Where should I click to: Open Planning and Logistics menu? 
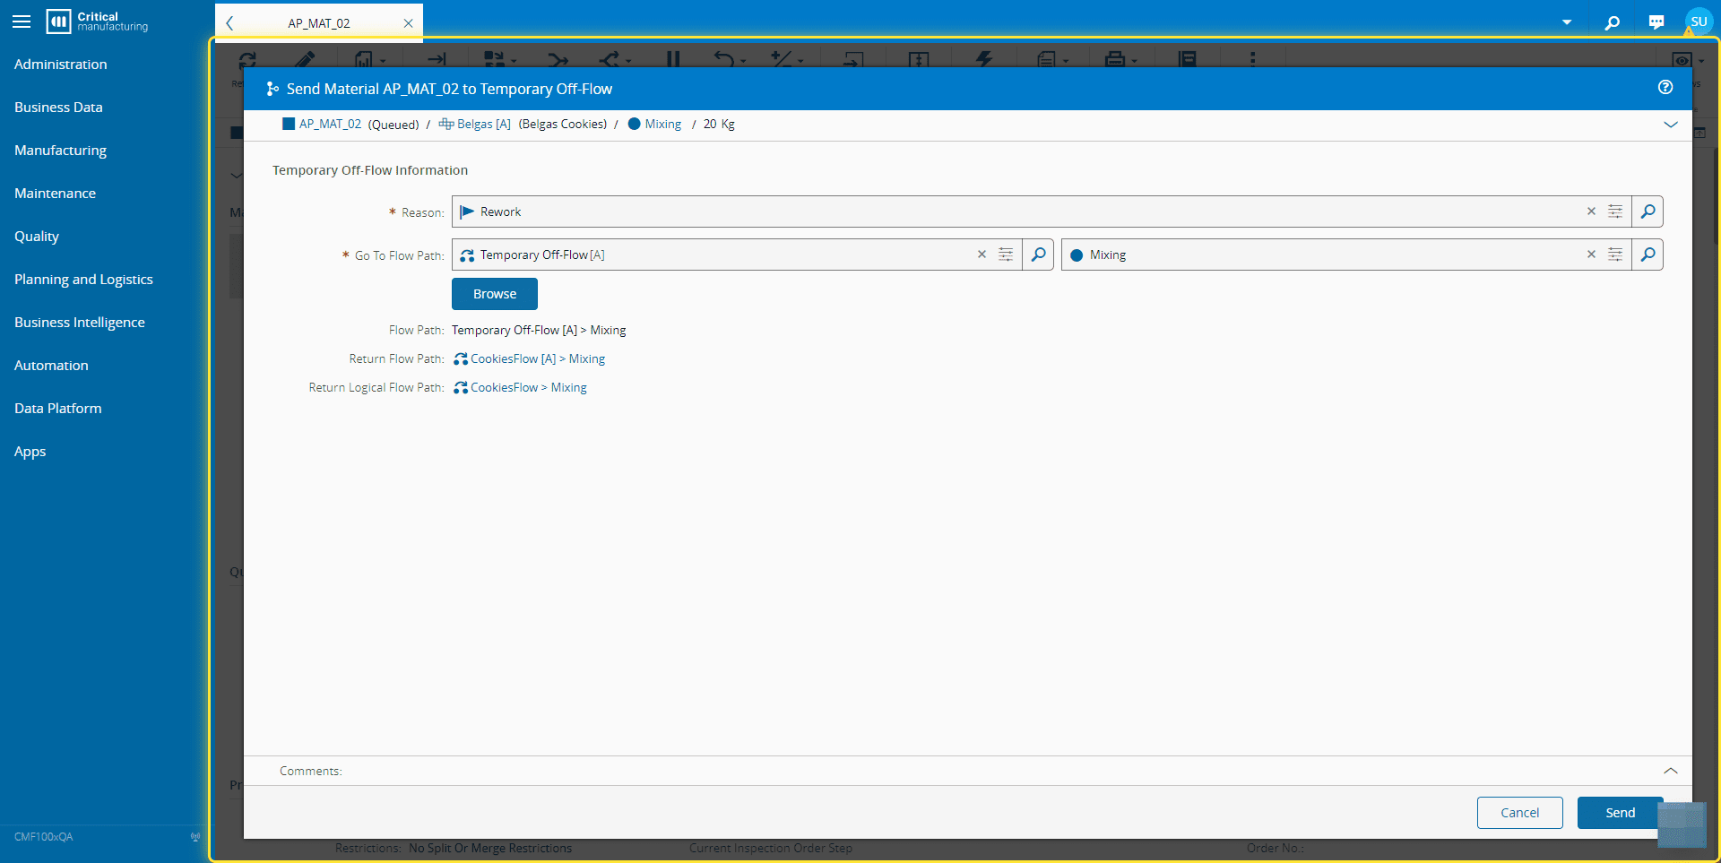point(83,280)
